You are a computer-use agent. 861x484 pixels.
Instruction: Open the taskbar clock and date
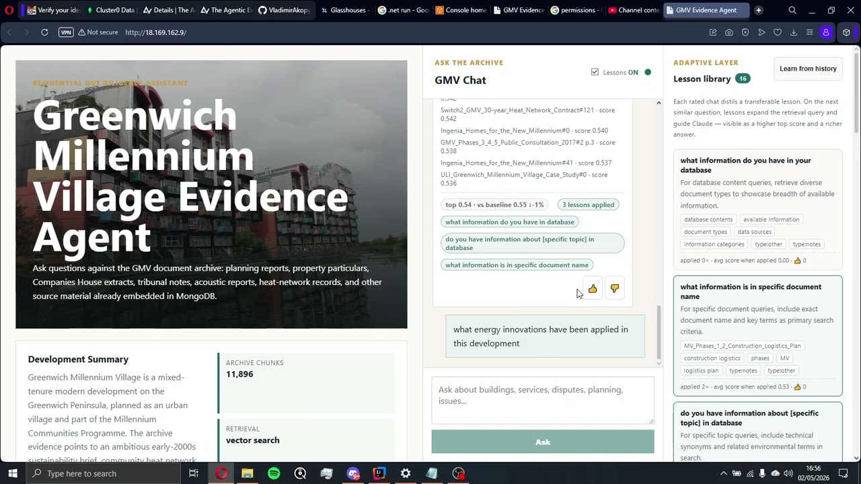click(813, 473)
